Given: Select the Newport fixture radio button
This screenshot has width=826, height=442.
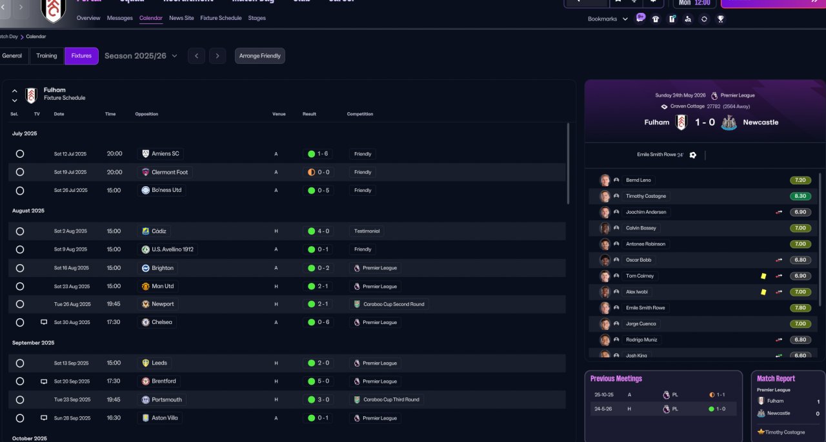Looking at the screenshot, I should click(x=20, y=304).
